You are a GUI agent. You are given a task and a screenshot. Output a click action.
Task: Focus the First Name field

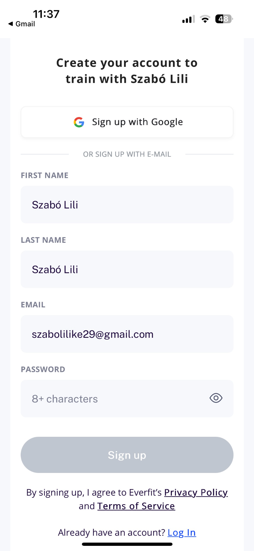click(x=127, y=205)
